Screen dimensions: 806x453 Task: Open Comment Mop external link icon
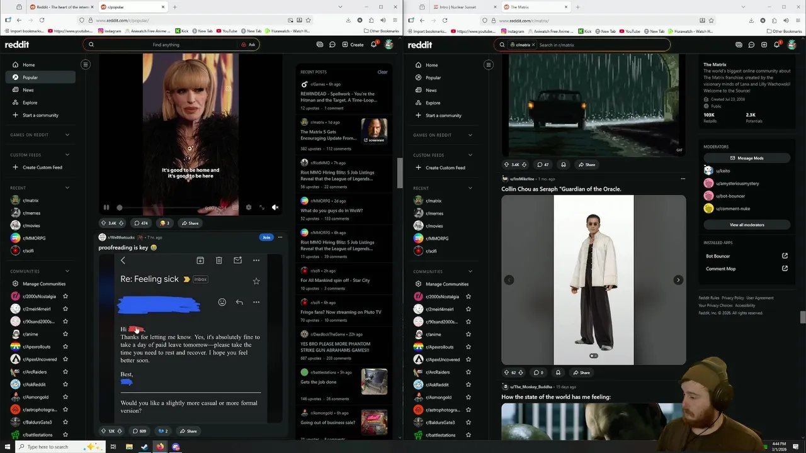(x=785, y=269)
